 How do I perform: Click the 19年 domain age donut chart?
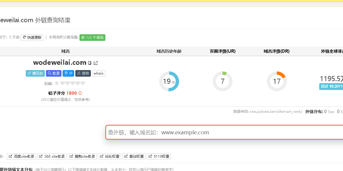click(169, 81)
